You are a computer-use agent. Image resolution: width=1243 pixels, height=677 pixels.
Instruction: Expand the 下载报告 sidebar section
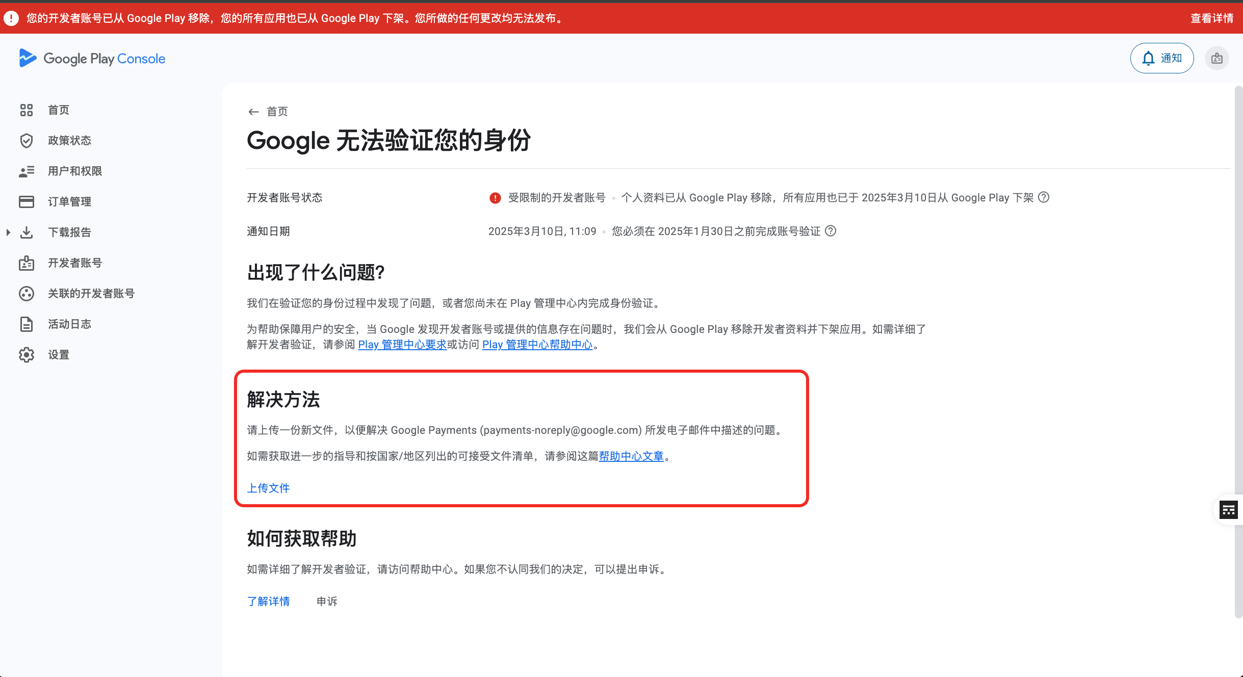click(8, 232)
